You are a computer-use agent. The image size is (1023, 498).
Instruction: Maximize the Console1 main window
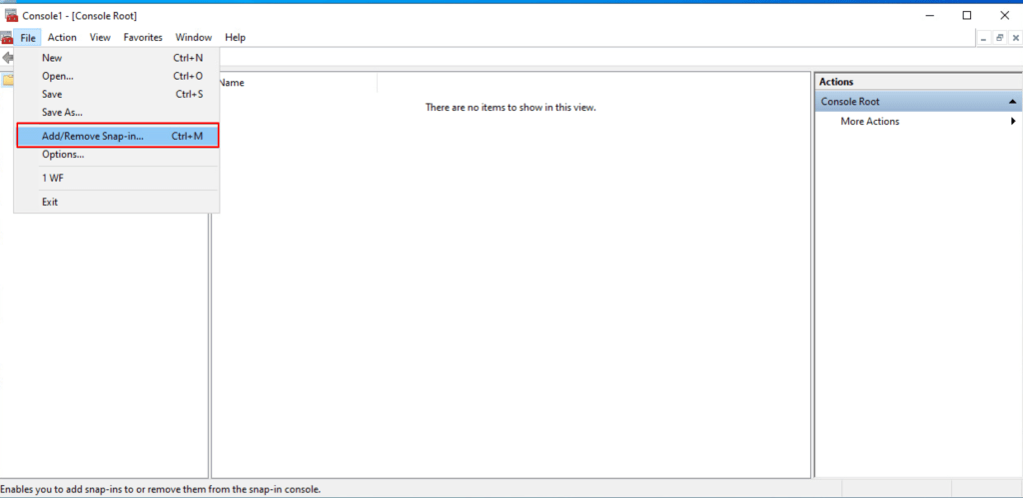tap(966, 16)
